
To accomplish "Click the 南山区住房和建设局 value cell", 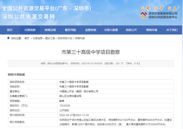I will [115, 96].
